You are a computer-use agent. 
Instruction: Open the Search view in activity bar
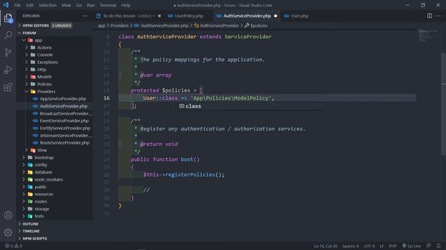[8, 35]
